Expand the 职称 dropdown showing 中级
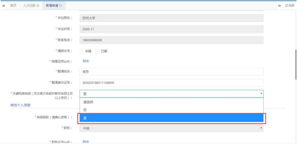The width and height of the screenshot is (297, 150). tap(261, 128)
